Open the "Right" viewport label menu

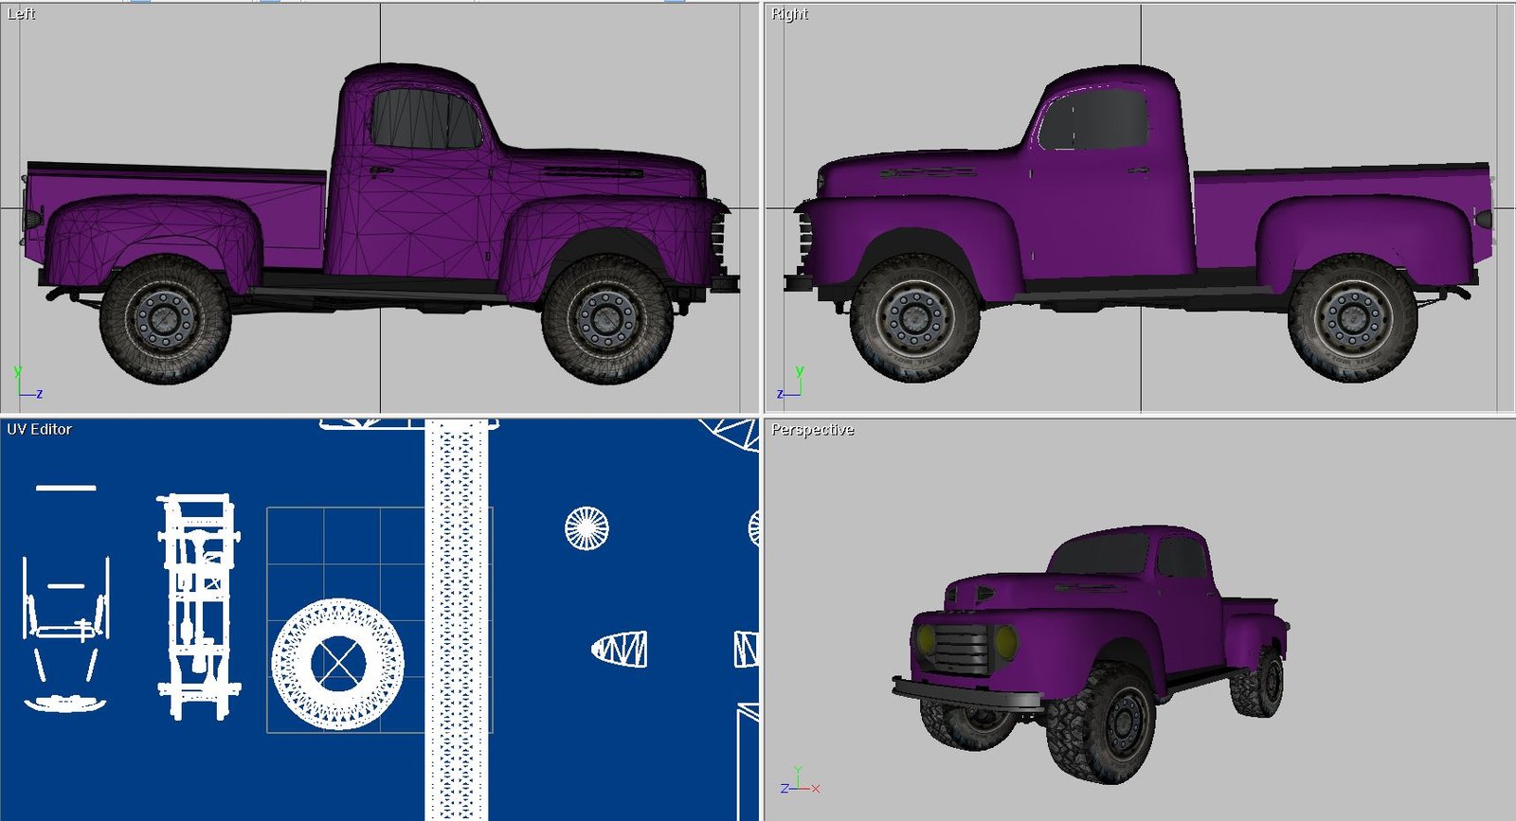click(789, 14)
